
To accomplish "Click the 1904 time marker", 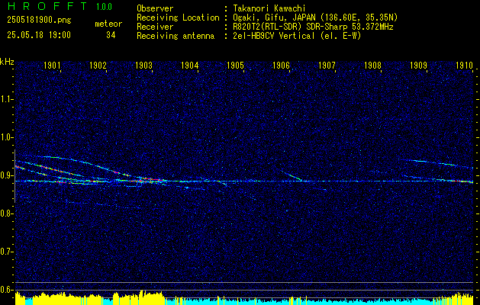I will click(189, 65).
